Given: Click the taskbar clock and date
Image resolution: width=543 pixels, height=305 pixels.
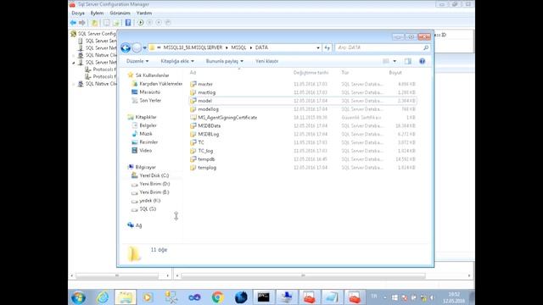Looking at the screenshot, I should tap(454, 297).
